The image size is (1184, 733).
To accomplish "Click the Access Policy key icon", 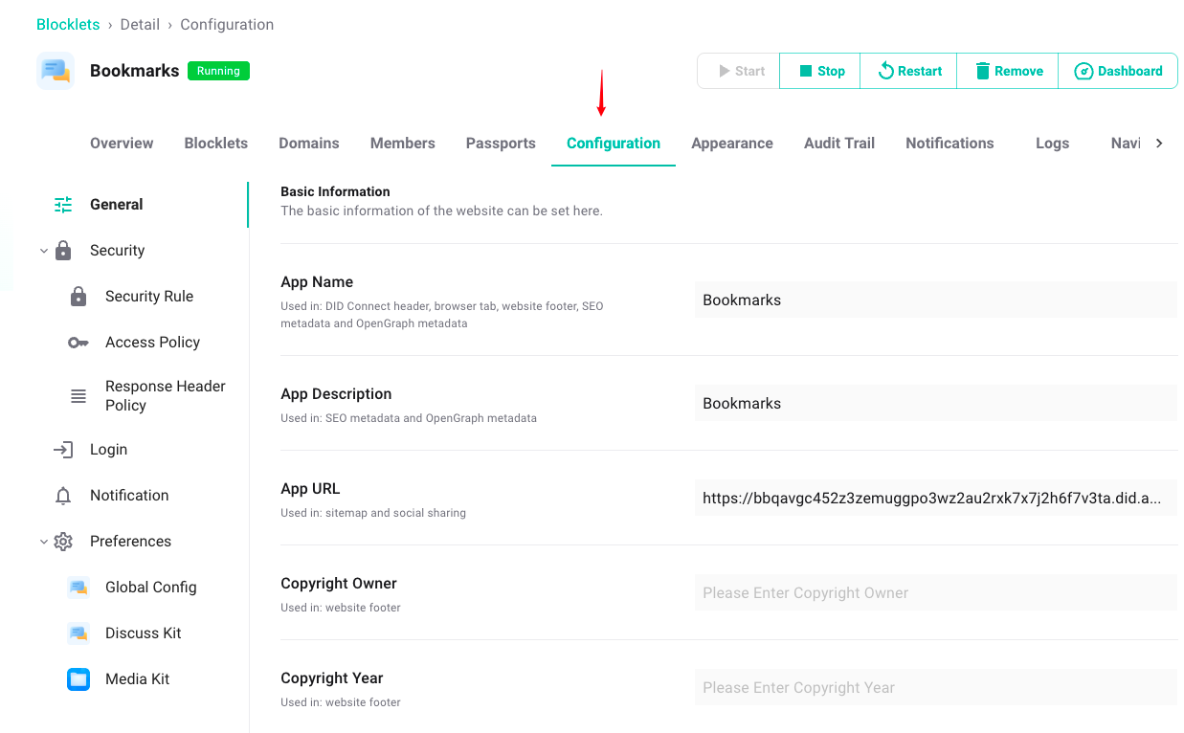I will click(x=78, y=343).
